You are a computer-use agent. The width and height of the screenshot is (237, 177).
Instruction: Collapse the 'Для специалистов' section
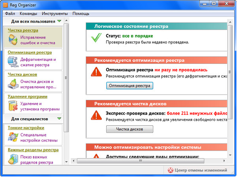(x=59, y=118)
